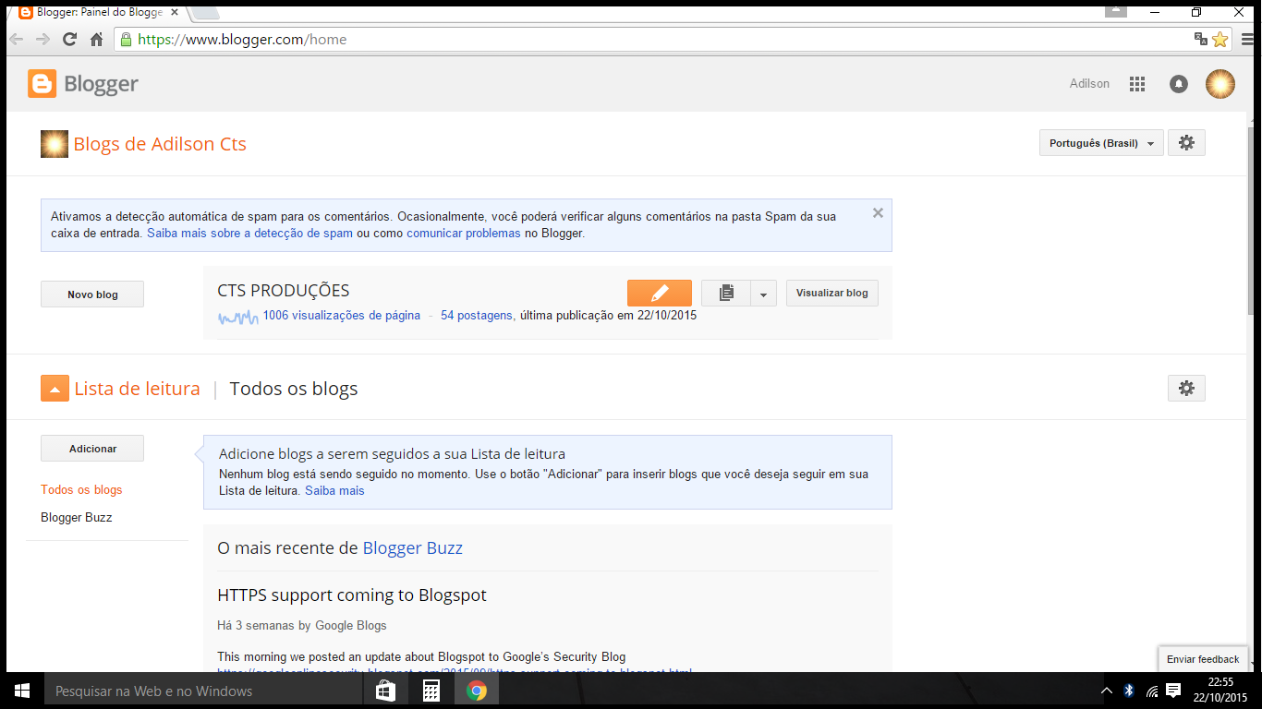Open the comunicar problemas link

pos(464,234)
